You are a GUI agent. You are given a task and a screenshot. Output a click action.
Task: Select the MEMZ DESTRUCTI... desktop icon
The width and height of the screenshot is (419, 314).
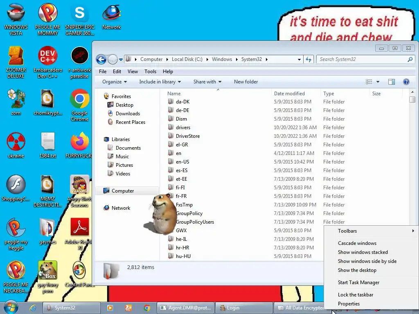click(47, 191)
